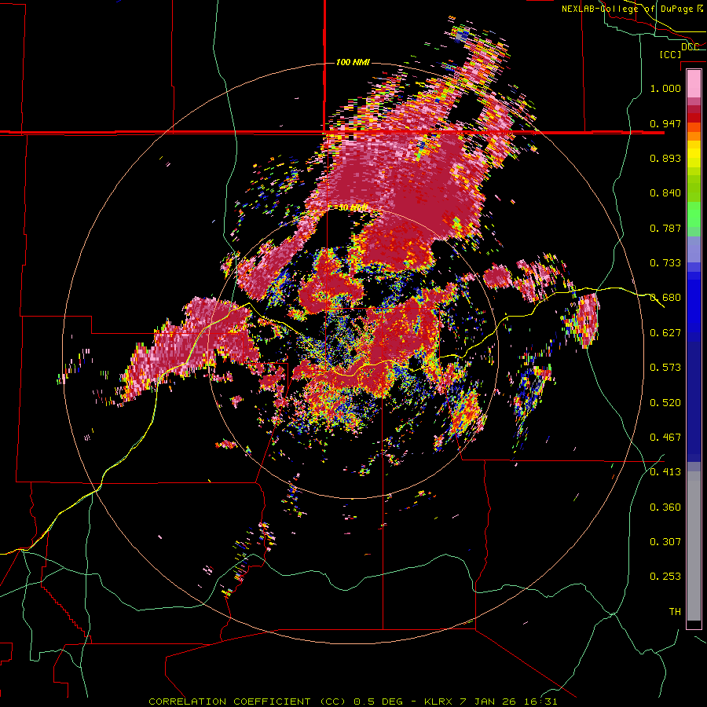The height and width of the screenshot is (707, 707).
Task: Click the 100 NMI range ring label
Action: [x=353, y=62]
